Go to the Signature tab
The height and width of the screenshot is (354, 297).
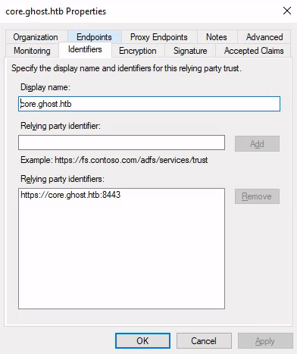(190, 51)
